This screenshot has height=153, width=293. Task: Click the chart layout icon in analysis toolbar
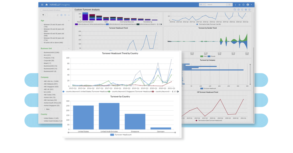235,9
